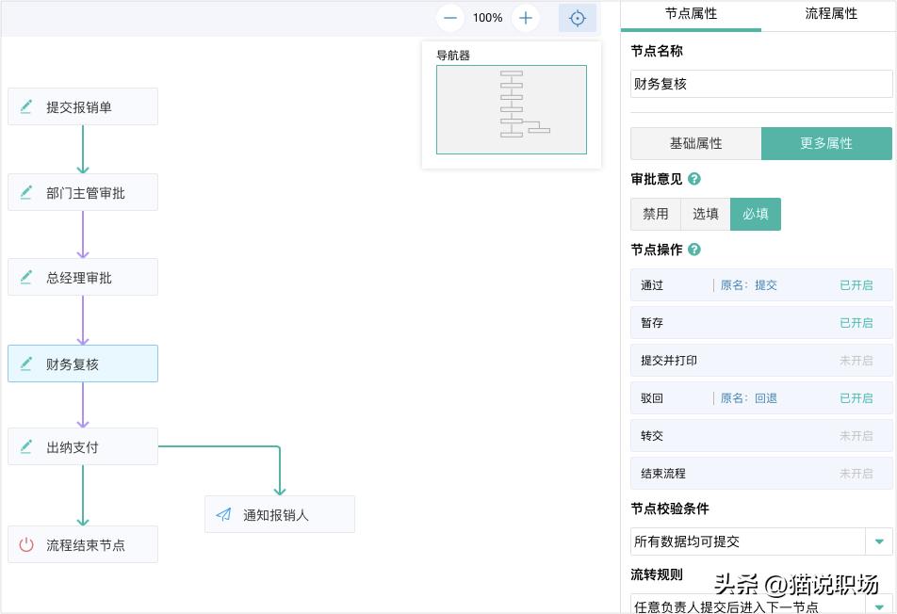Click the zoom-in plus icon
This screenshot has width=897, height=614.
pos(525,18)
